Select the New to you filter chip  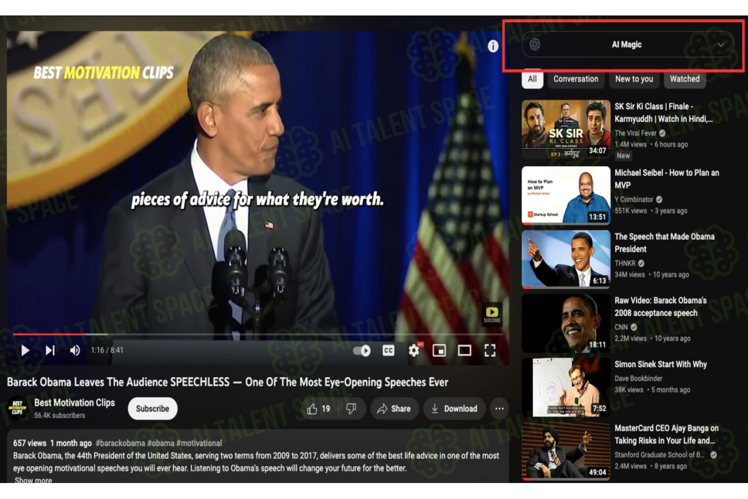click(634, 79)
